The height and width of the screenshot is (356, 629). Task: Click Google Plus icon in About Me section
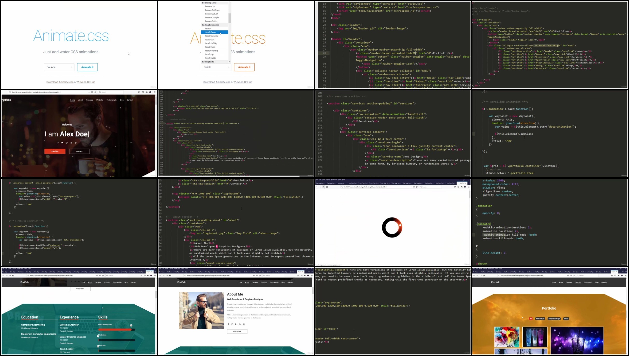coord(236,324)
